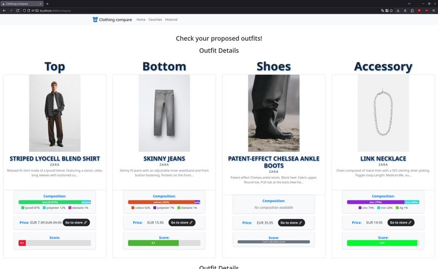Screen dimensions: 438x269
Task: Click the red 0.1 score bar
Action: click(x=22, y=243)
